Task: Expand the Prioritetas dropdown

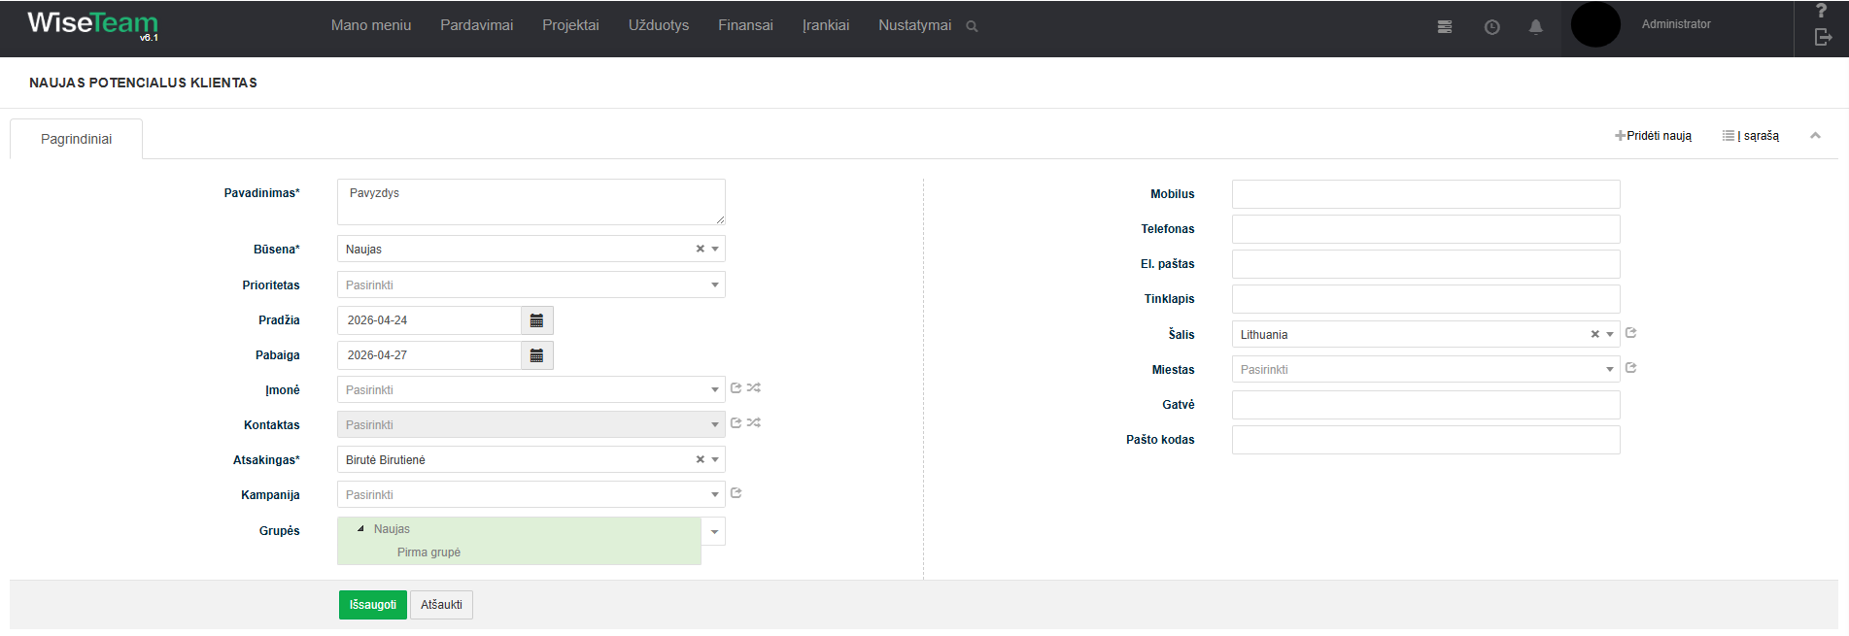Action: pos(714,285)
